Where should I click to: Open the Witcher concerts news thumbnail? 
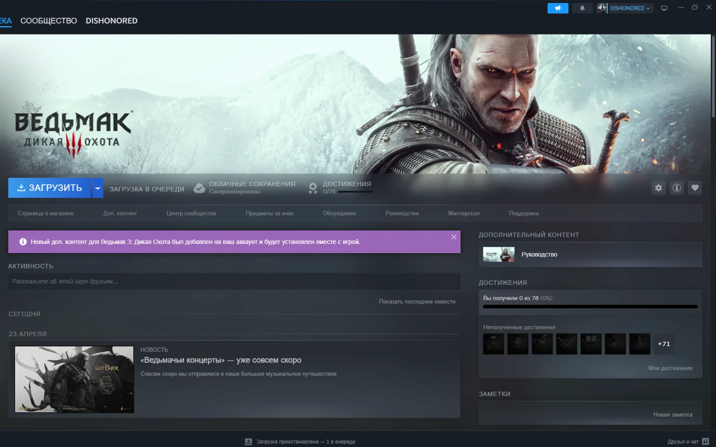[74, 379]
